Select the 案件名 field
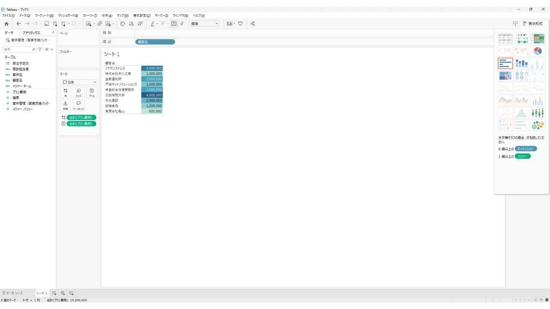 (x=17, y=75)
